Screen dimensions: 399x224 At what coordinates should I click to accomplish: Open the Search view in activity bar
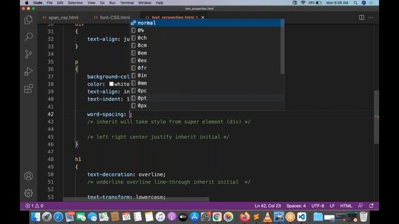[29, 37]
